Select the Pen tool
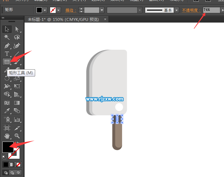Viewport: 224px width, 177px height. [x=7, y=45]
